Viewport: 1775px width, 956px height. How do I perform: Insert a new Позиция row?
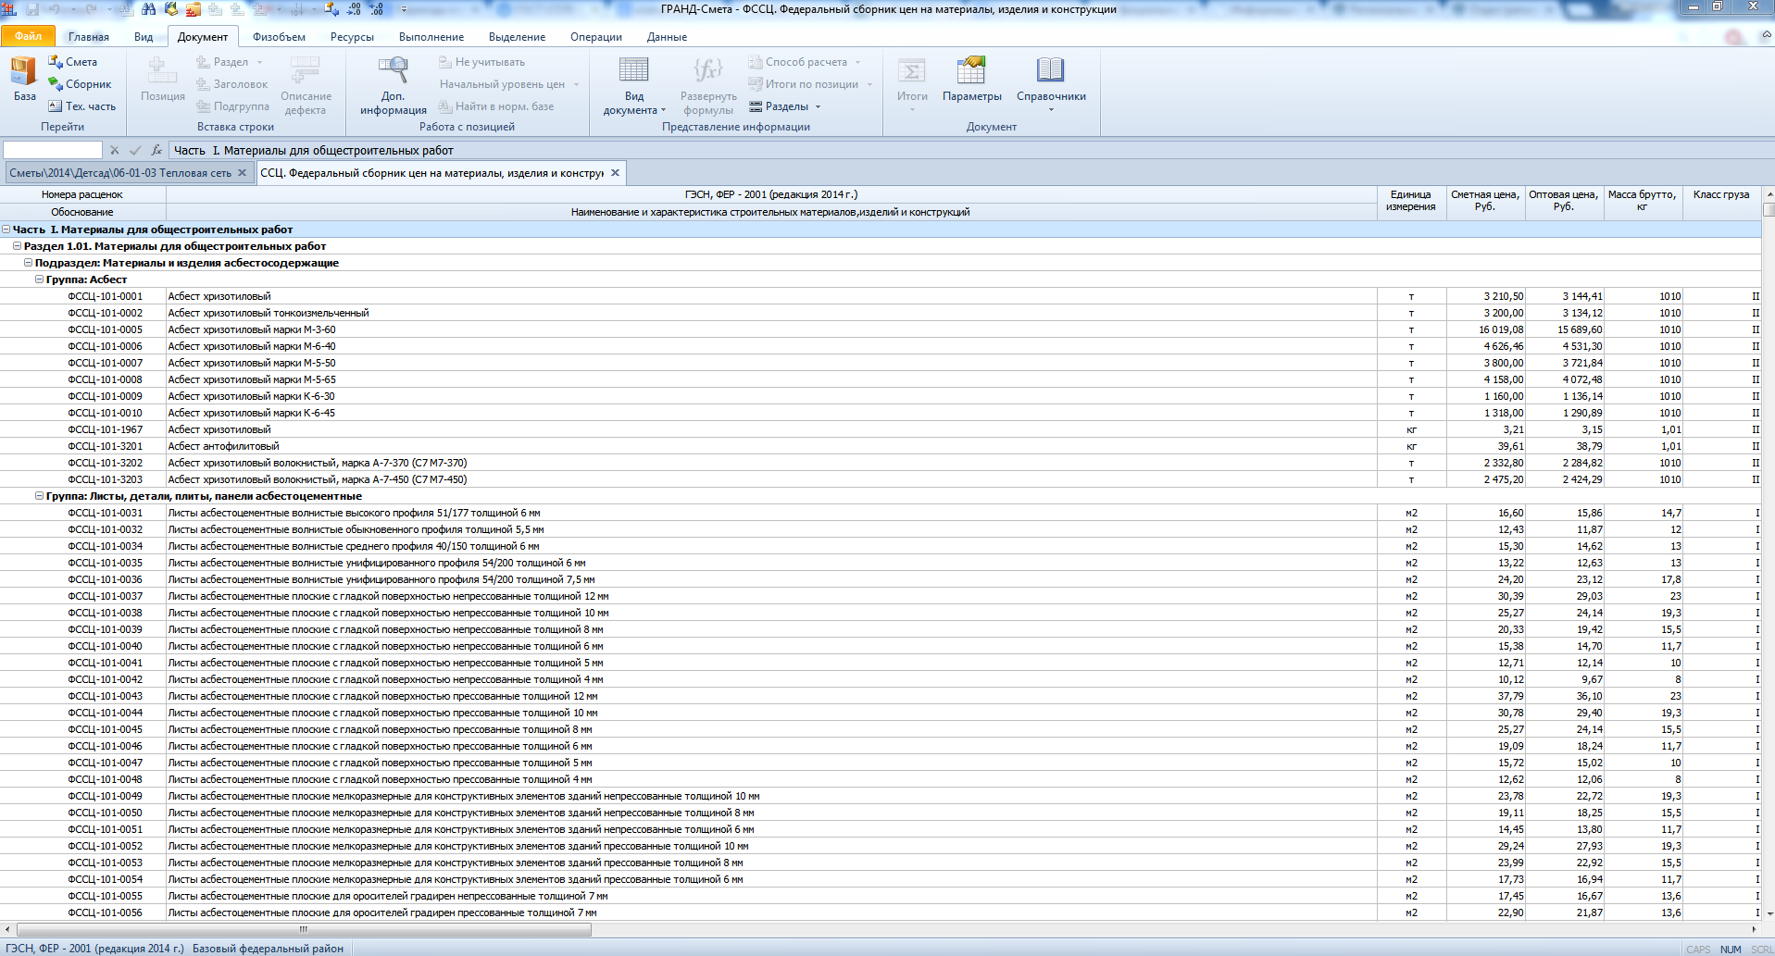coord(163,79)
